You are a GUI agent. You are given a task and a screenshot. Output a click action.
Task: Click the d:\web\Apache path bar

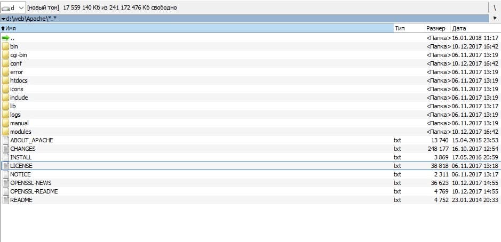pyautogui.click(x=245, y=19)
